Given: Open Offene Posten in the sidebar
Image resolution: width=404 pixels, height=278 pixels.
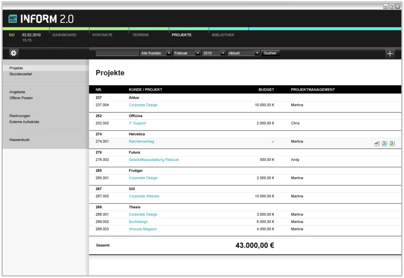Looking at the screenshot, I should tap(21, 98).
